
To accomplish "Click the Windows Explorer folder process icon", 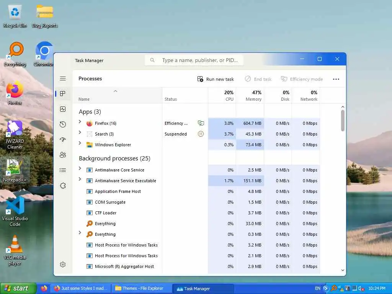I will tap(89, 145).
